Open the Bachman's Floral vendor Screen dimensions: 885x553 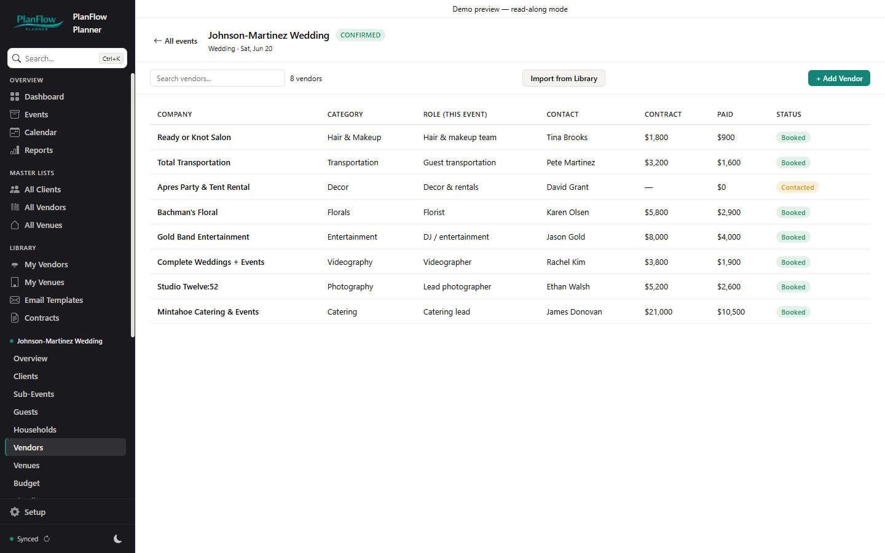pos(187,212)
